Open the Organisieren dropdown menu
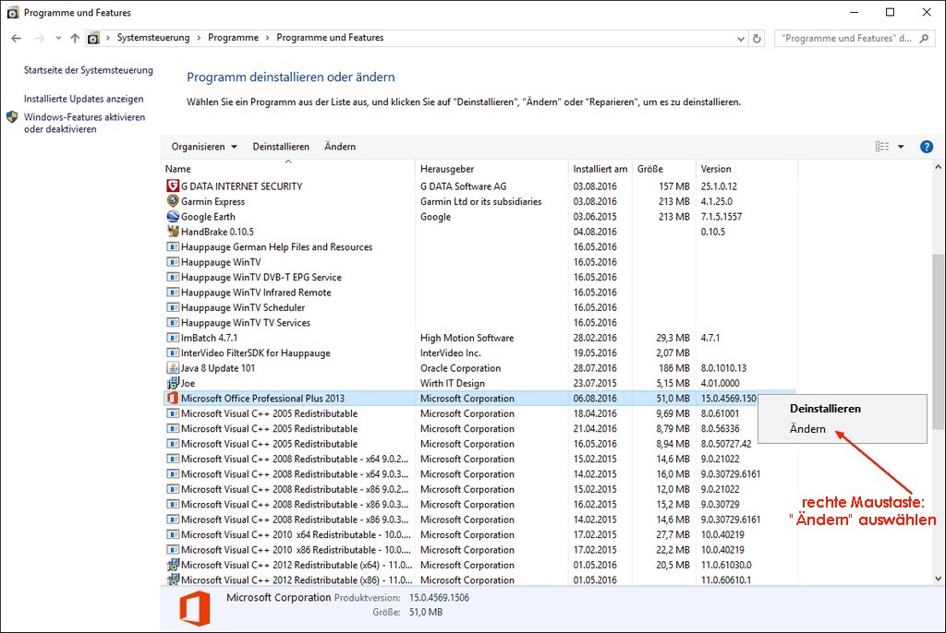The height and width of the screenshot is (633, 946). (204, 147)
